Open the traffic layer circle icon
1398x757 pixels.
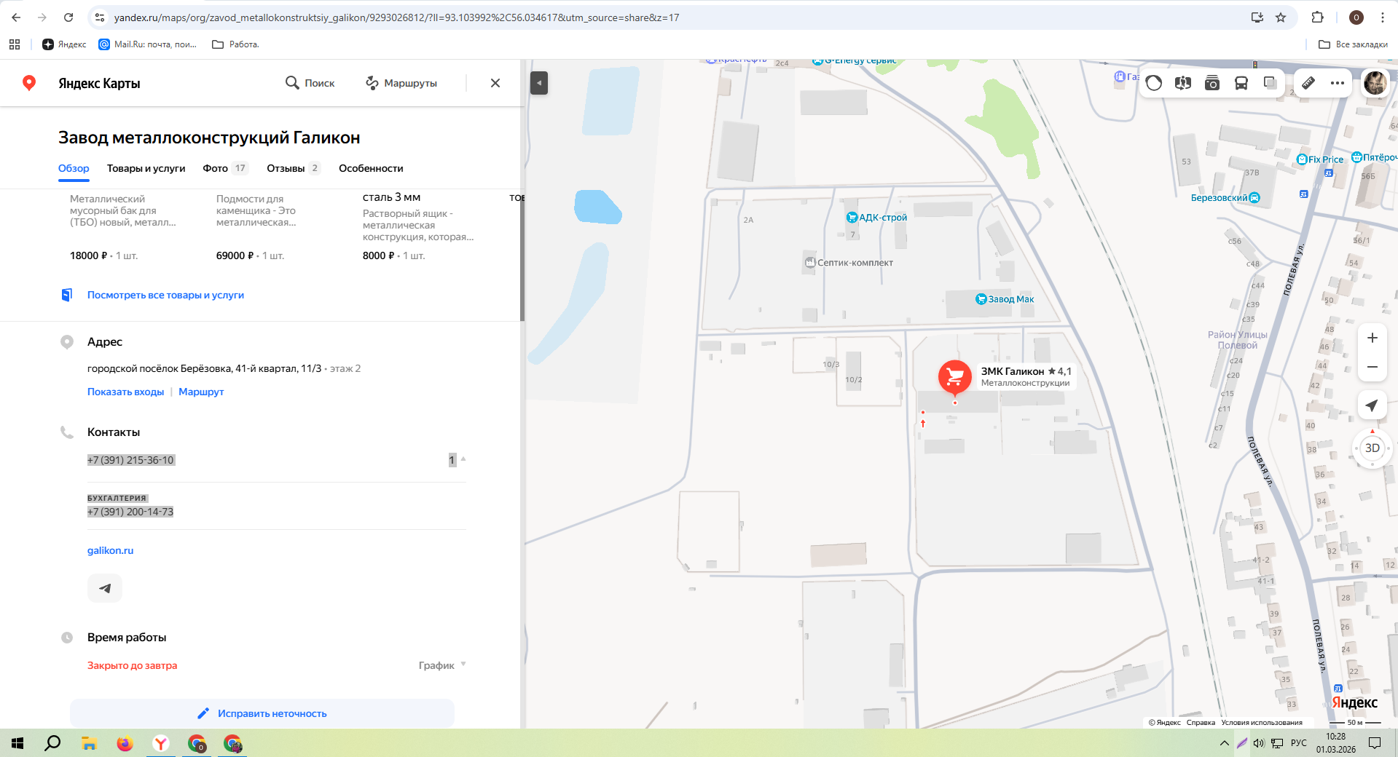point(1154,83)
